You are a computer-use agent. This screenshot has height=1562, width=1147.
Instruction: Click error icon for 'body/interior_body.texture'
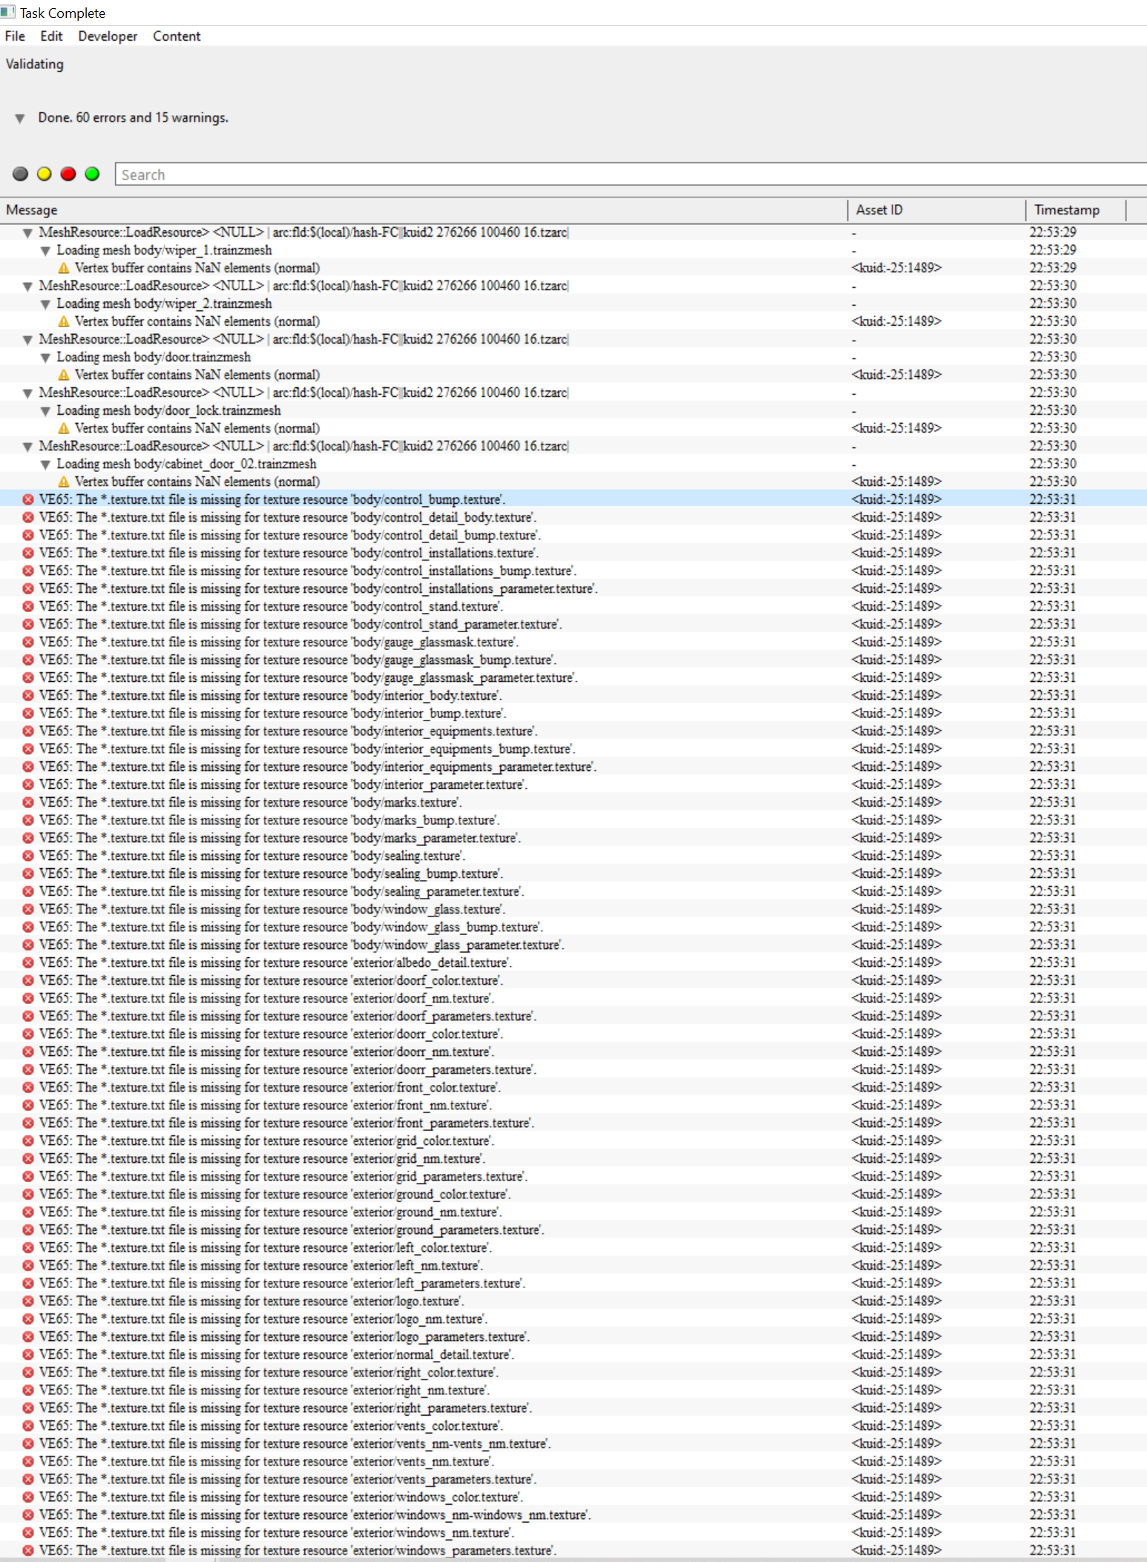pos(28,695)
